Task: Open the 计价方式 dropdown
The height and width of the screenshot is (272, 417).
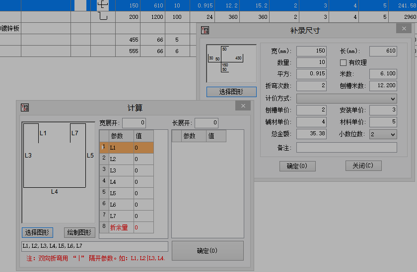Action: (347, 99)
